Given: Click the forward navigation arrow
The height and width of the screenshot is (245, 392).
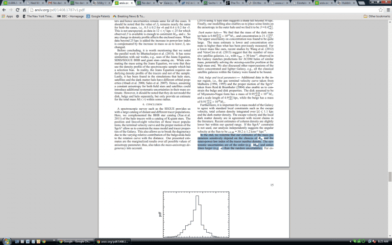Looking at the screenshot, I should click(11, 10).
